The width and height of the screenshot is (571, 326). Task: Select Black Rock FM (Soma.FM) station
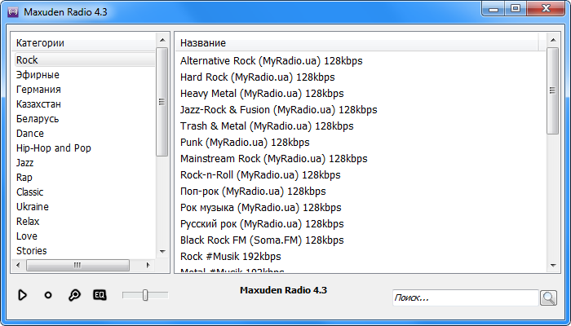coord(262,240)
